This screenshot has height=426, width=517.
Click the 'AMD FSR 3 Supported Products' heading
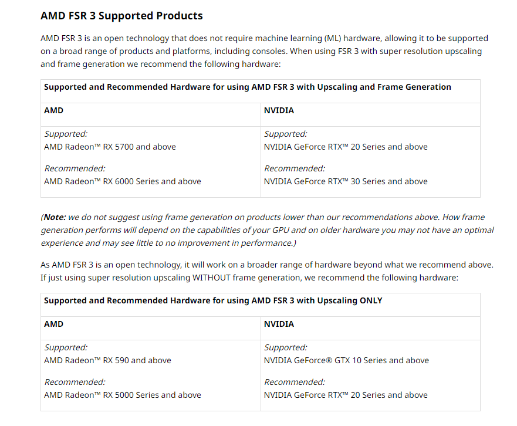pos(121,16)
